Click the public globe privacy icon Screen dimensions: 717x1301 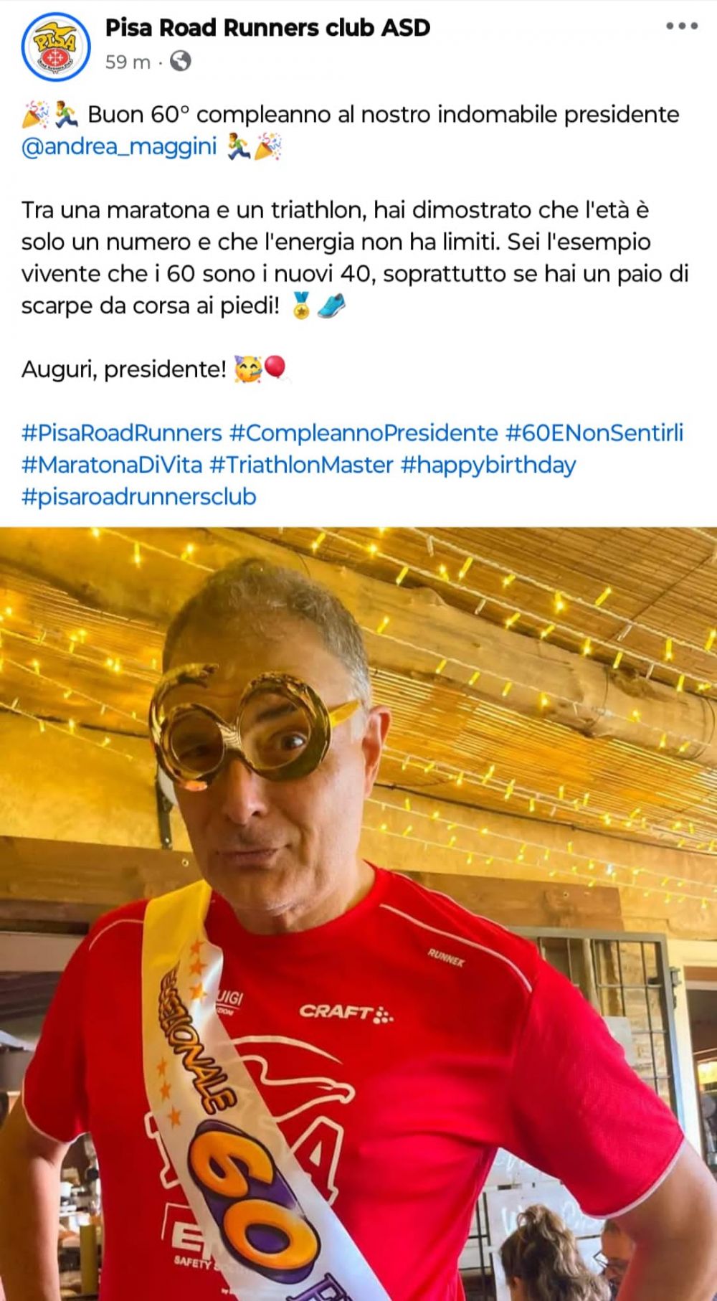tap(181, 62)
